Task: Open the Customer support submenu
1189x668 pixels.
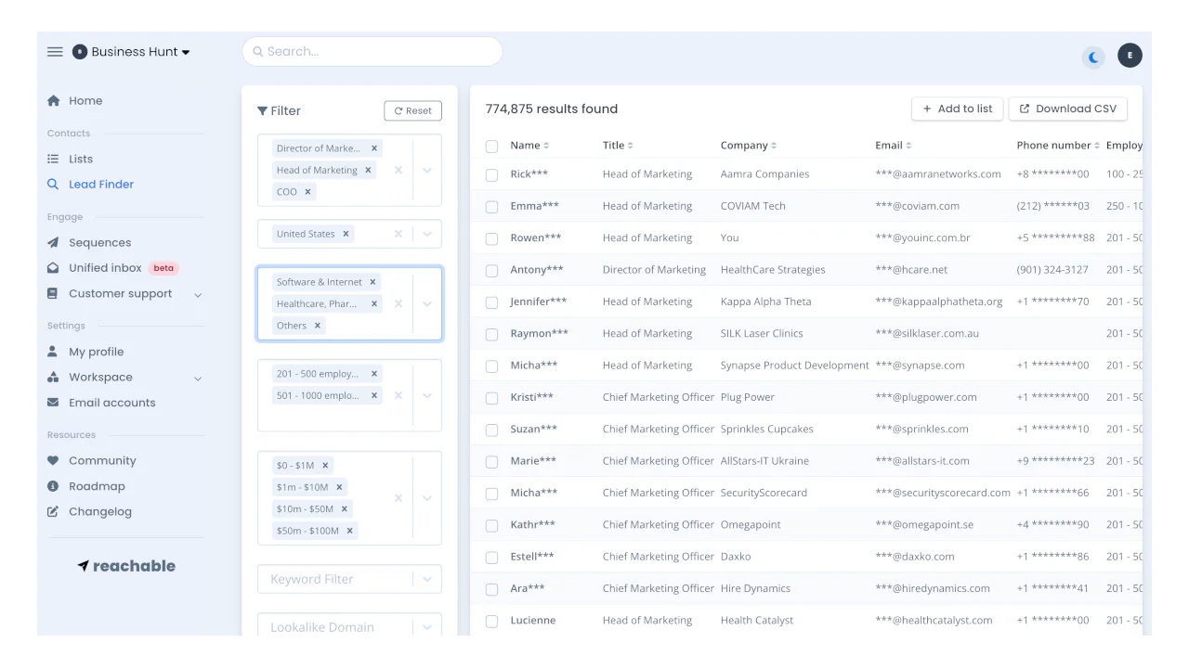Action: 196,293
